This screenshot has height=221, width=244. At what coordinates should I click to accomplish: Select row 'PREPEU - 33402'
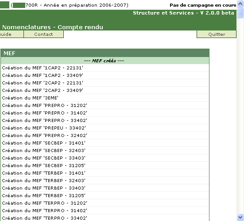[105, 128]
